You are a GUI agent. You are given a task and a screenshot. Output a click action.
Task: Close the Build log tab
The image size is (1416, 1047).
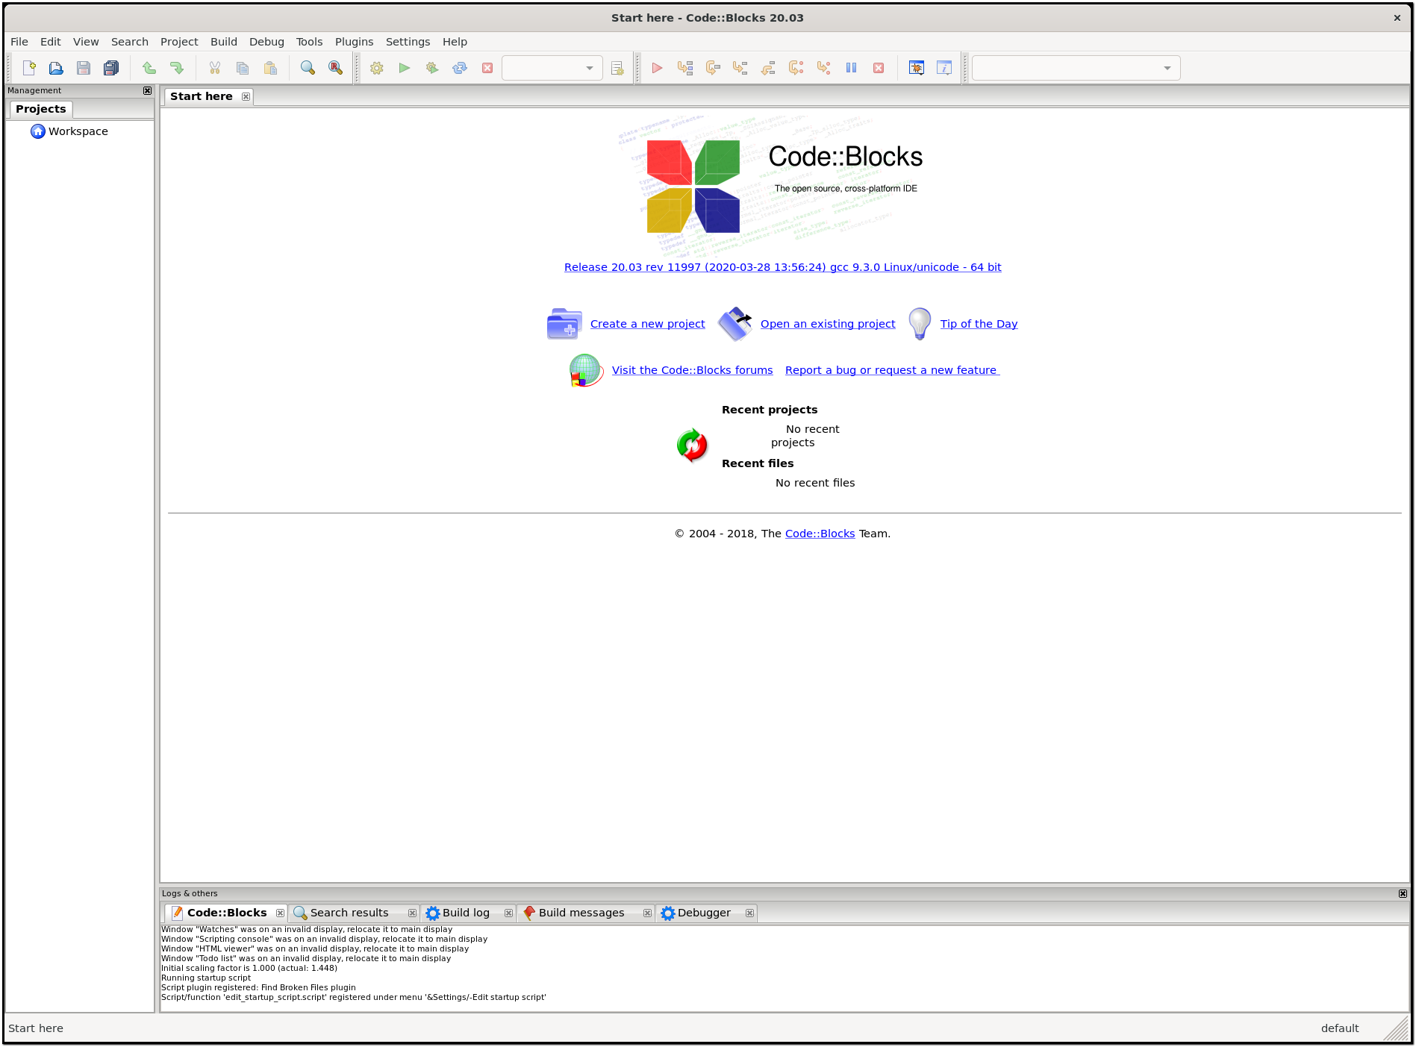tap(508, 913)
